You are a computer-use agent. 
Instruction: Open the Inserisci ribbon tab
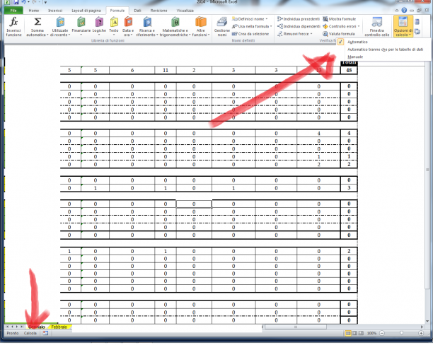(x=55, y=11)
